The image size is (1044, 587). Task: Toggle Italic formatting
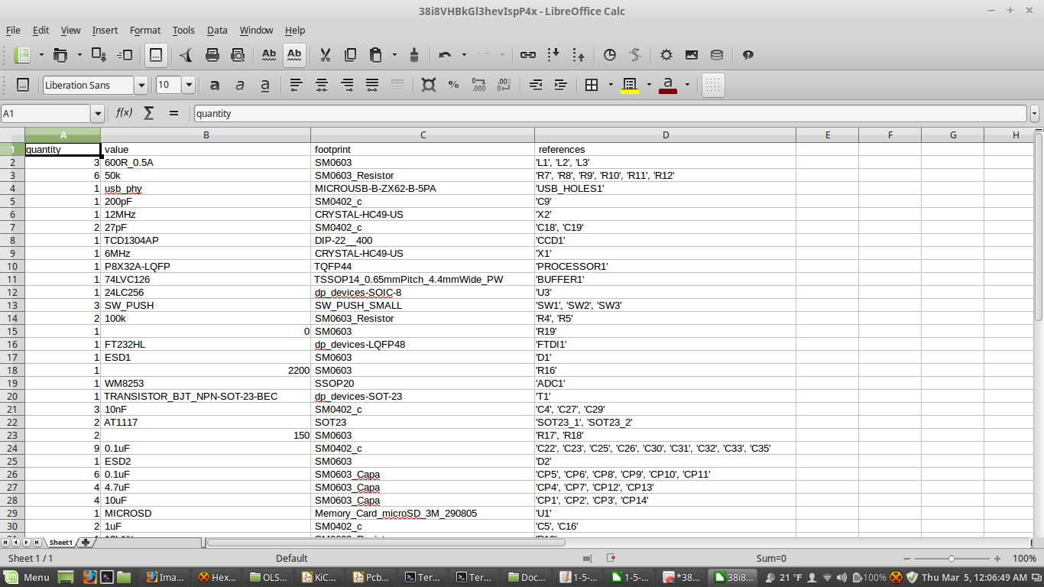240,85
